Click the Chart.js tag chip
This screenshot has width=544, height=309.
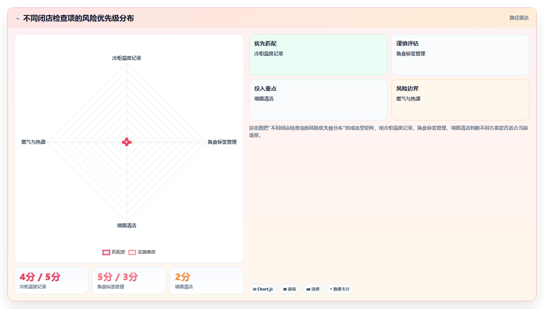(263, 289)
